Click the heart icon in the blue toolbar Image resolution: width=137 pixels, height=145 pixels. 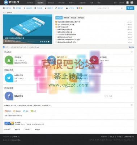point(46,8)
